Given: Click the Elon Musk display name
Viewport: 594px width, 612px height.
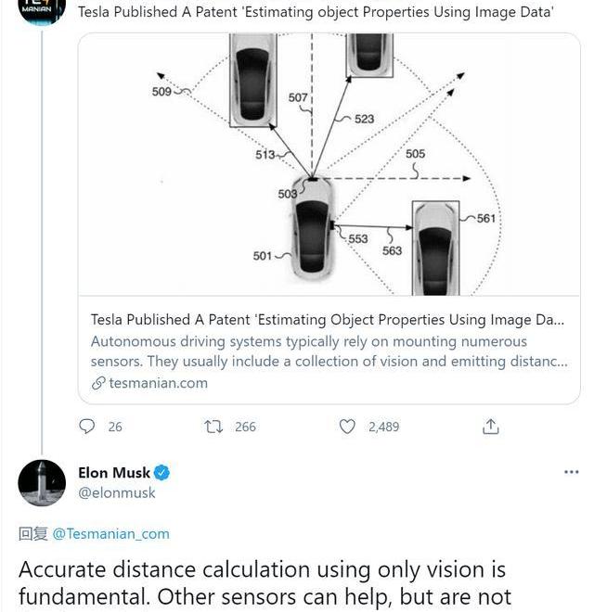Looking at the screenshot, I should pos(113,473).
